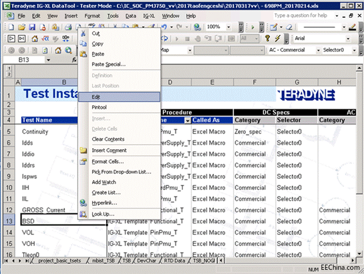Click the Undo arrow icon
The height and width of the screenshot is (274, 364).
[164, 27]
